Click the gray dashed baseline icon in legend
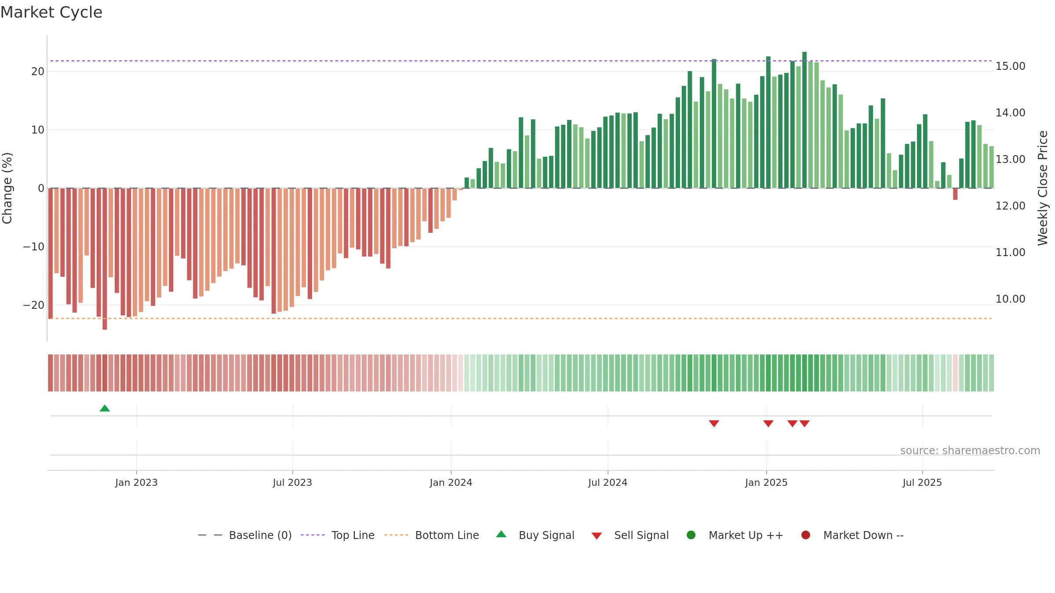1055x593 pixels. tap(210, 535)
